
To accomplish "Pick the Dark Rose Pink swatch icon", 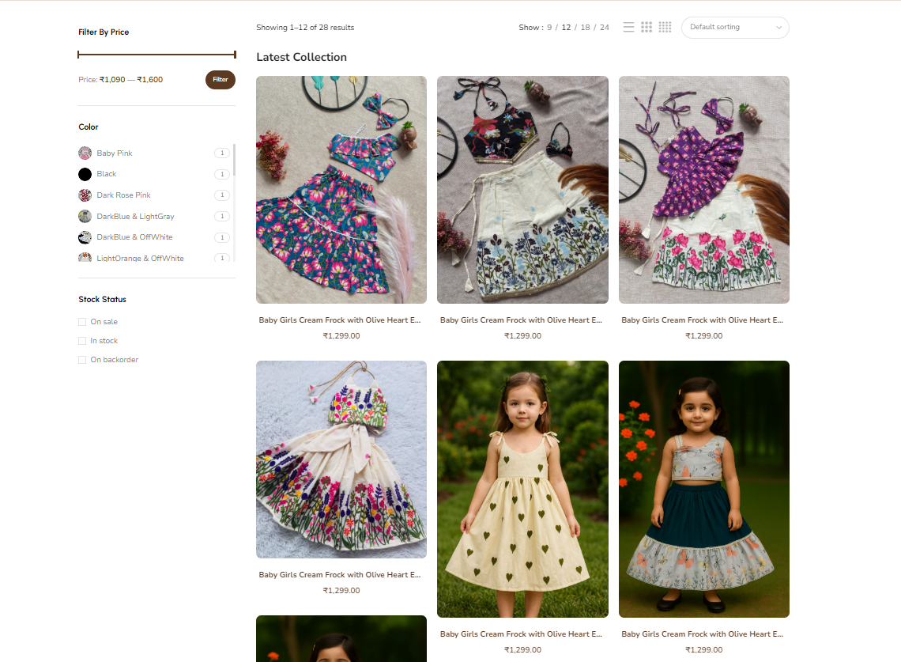I will [x=85, y=195].
